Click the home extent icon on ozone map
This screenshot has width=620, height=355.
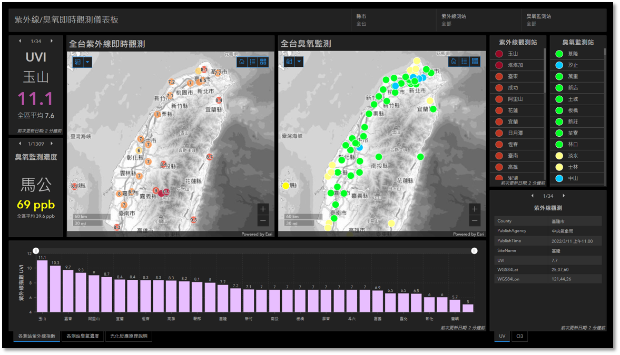tap(454, 62)
